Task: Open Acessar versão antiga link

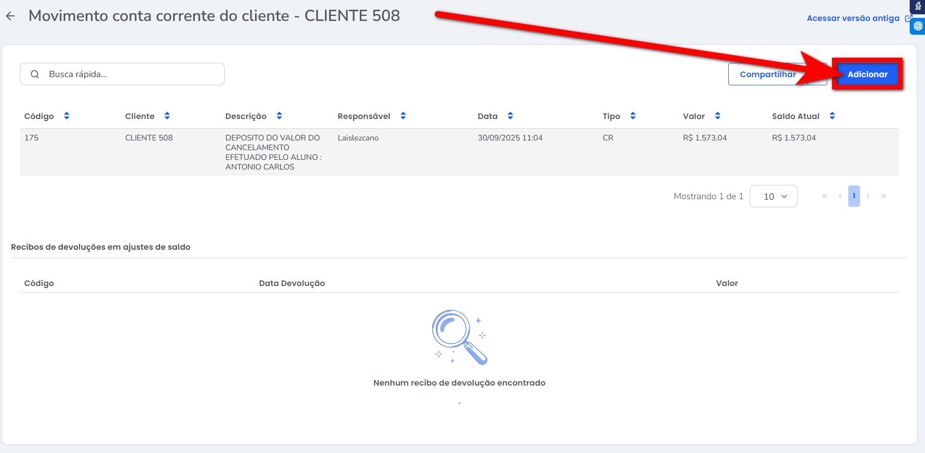Action: pyautogui.click(x=853, y=18)
